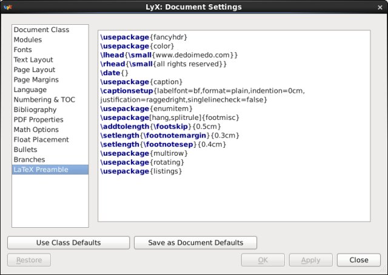Screen dimensions: 388x275
Task: Close the Document Settings window with X
Action: click(x=380, y=7)
